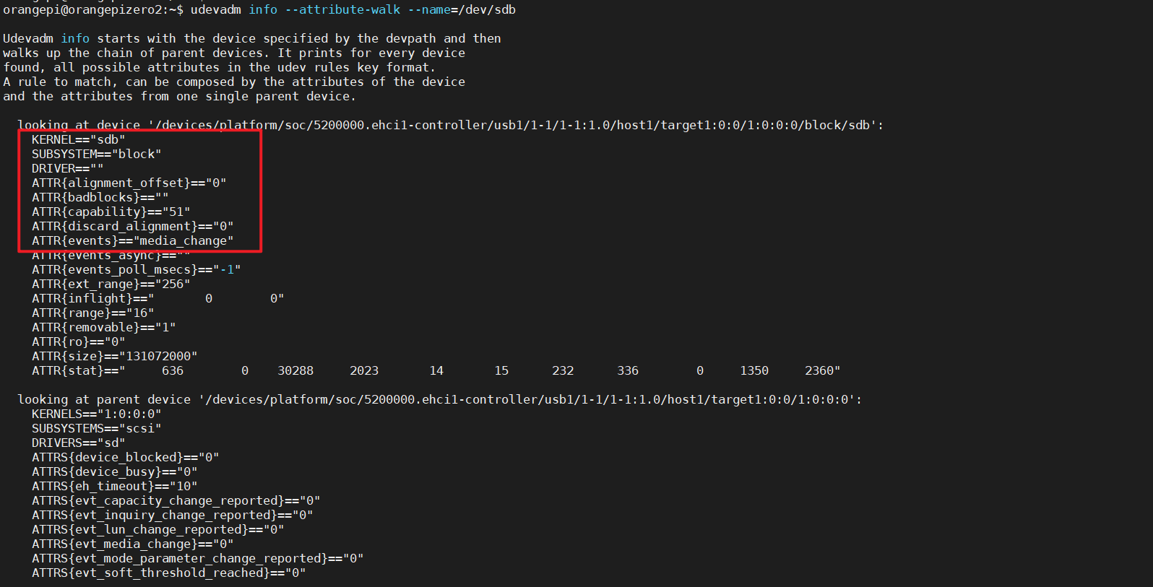Click the ATTRS{evt_media_change} line

[132, 544]
